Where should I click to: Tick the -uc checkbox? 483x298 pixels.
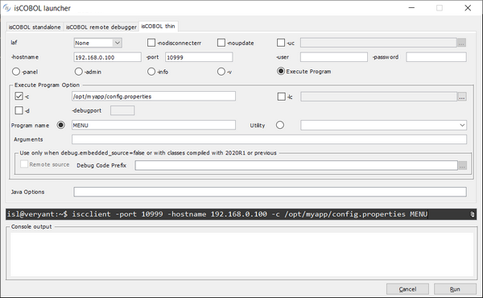pyautogui.click(x=281, y=43)
